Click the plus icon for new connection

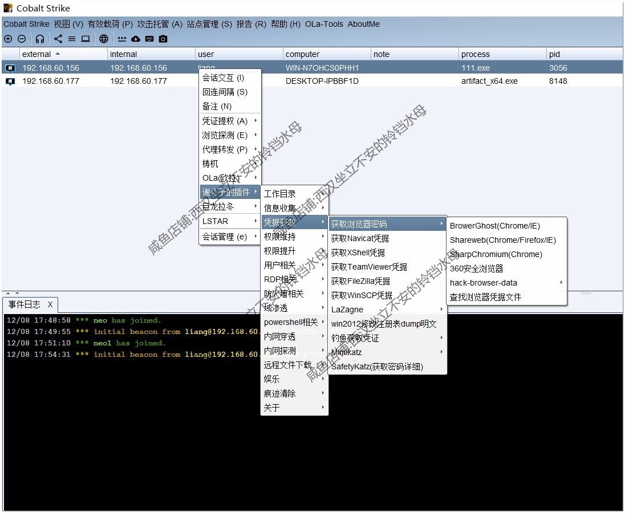(x=8, y=39)
